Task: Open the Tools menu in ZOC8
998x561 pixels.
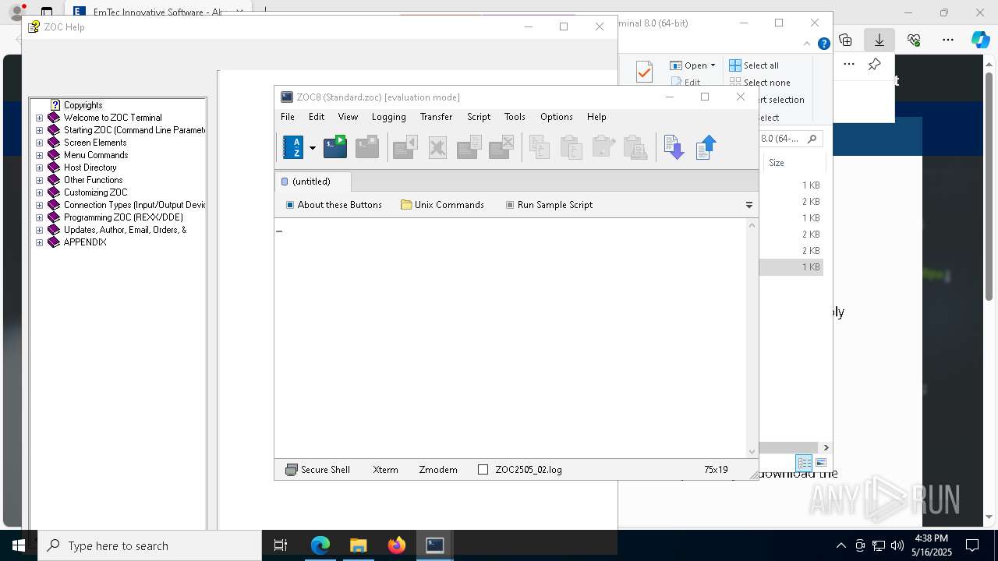Action: click(515, 117)
